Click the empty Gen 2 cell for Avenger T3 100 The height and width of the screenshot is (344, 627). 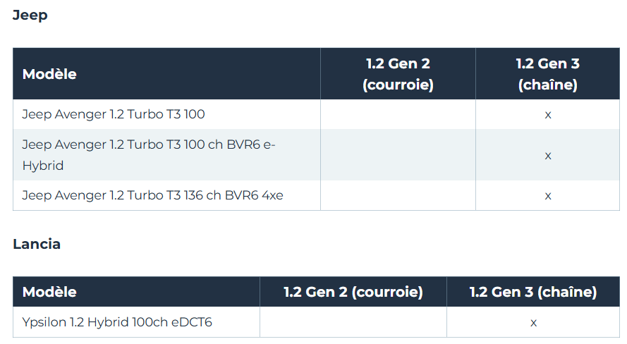pyautogui.click(x=398, y=114)
